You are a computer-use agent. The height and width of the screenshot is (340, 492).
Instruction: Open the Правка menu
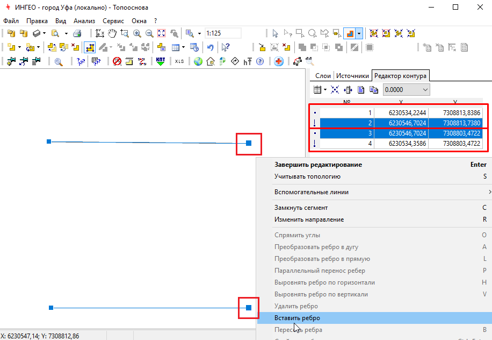tap(37, 21)
